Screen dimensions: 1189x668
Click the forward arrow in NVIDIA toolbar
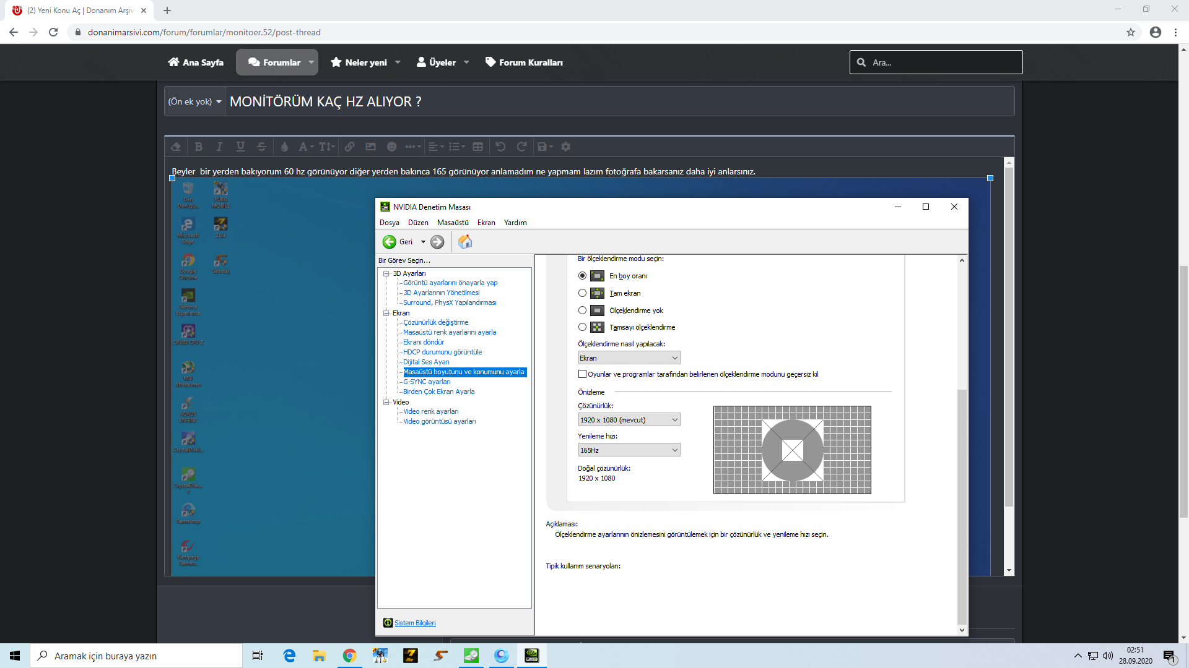tap(437, 242)
